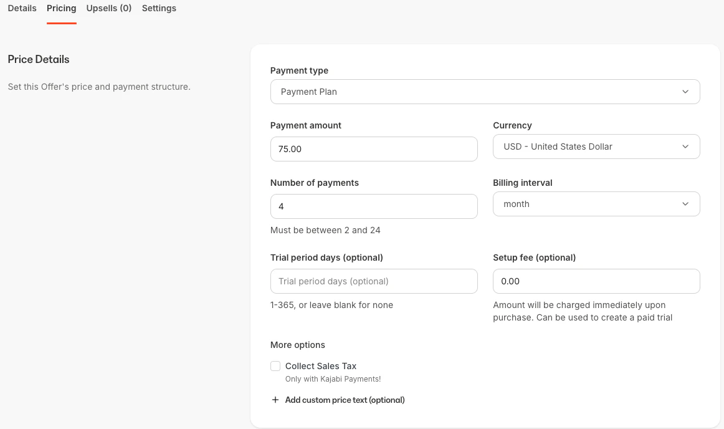Open the Billing interval dropdown showing month
724x429 pixels.
click(596, 204)
